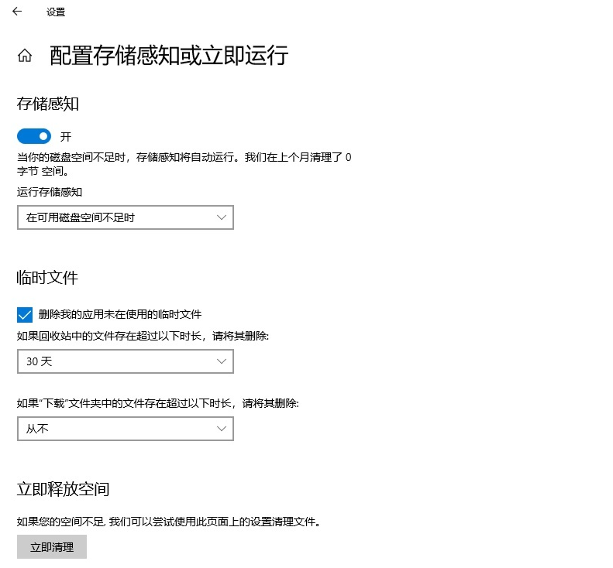Click the 开 toggle state label

coord(66,137)
